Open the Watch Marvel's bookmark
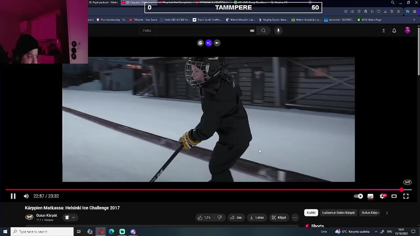This screenshot has width=420, height=236. (x=240, y=20)
